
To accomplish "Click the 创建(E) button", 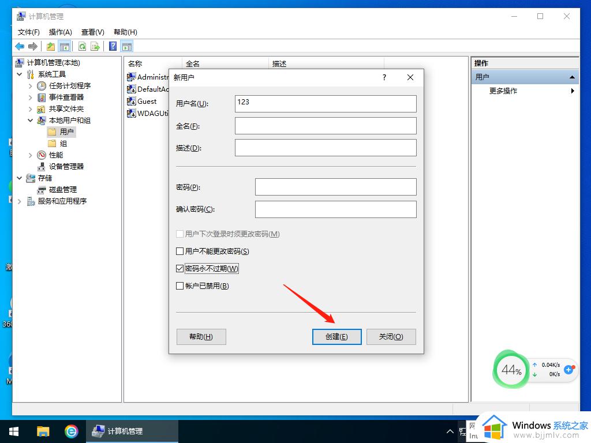I will click(337, 337).
